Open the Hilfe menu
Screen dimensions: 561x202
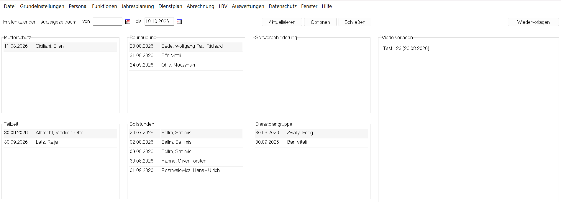click(327, 6)
